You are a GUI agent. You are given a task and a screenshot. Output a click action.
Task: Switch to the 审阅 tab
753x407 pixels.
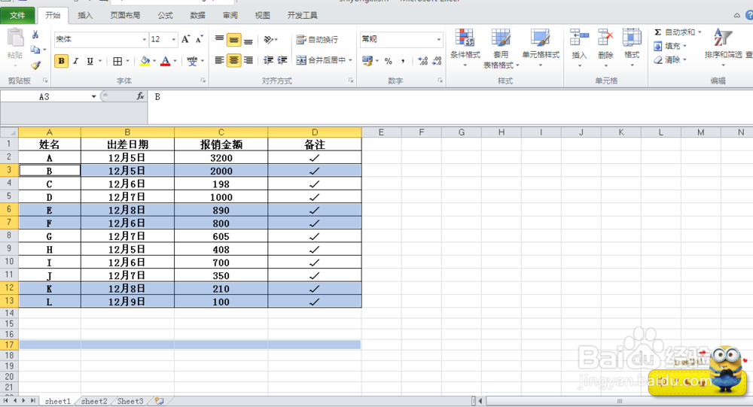pos(230,15)
